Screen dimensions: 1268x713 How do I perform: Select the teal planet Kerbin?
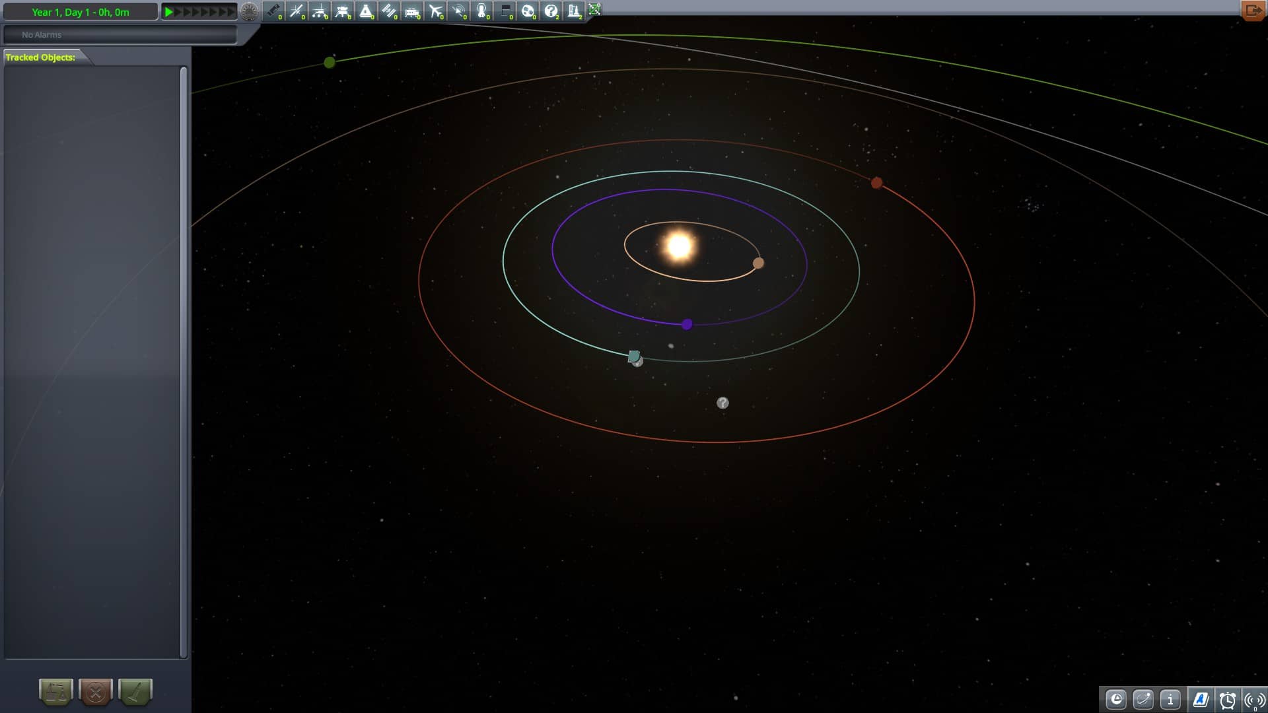click(x=633, y=356)
